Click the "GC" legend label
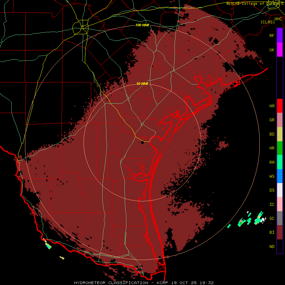The image size is (285, 285). 272,218
